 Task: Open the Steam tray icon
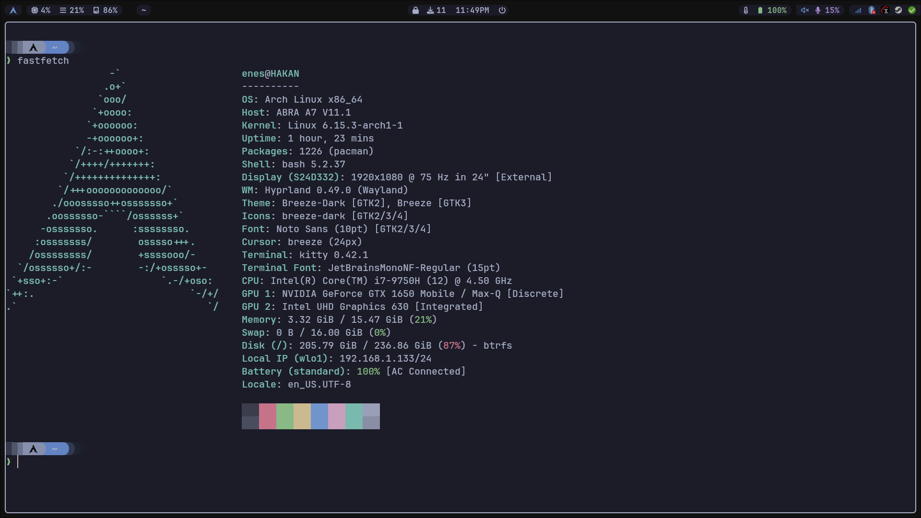click(x=898, y=10)
